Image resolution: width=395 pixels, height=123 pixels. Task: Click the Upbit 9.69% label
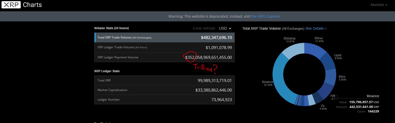coord(338,57)
